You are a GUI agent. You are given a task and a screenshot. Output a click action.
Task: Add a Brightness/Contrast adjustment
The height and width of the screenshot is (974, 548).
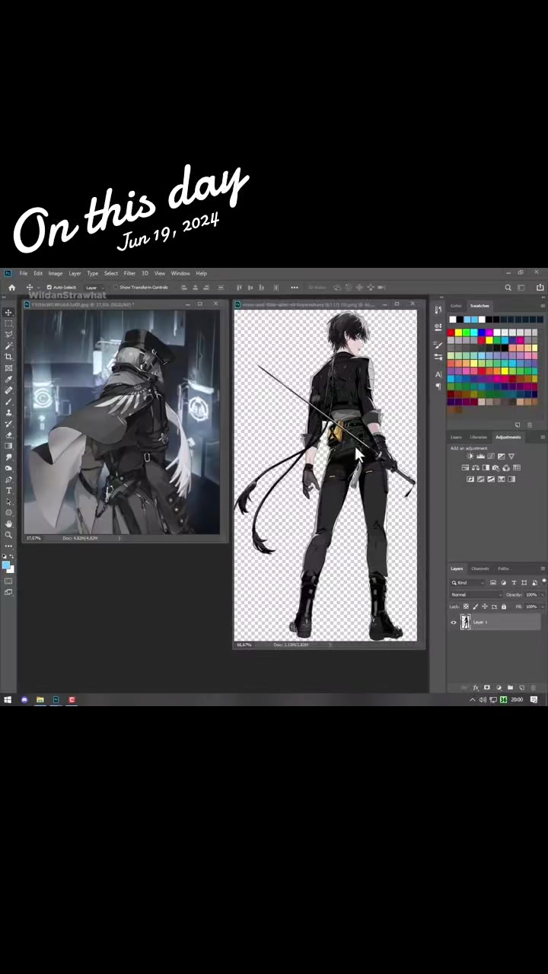pyautogui.click(x=470, y=456)
